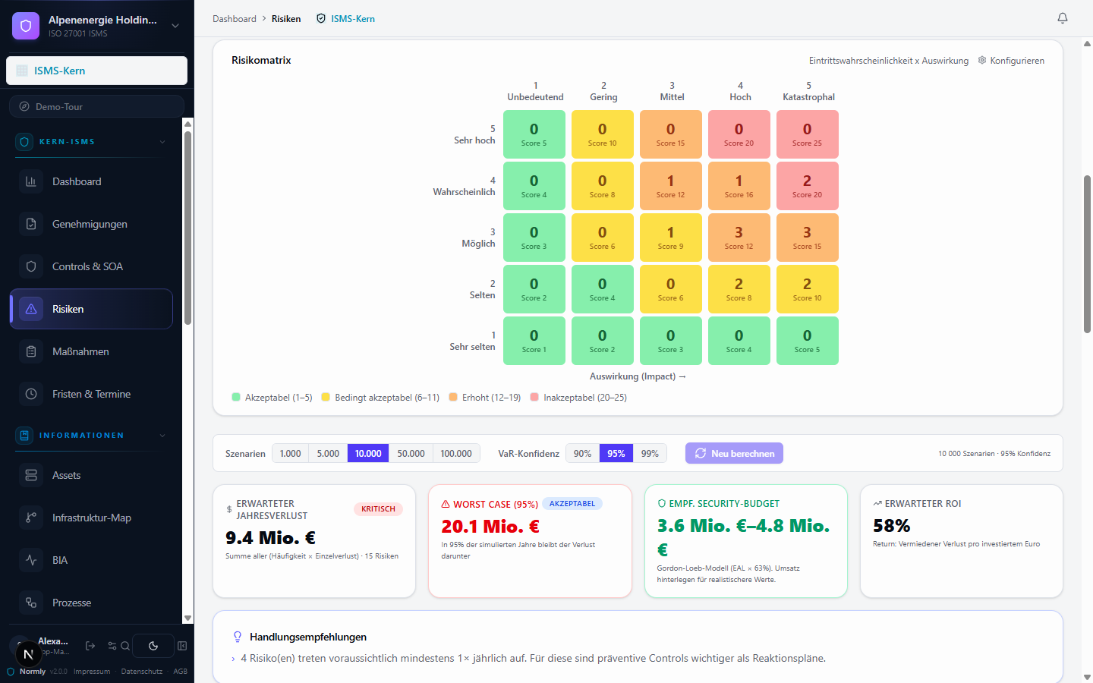
Task: Expand the first Handlungsempfehlungen recommendation chevron
Action: [233, 659]
